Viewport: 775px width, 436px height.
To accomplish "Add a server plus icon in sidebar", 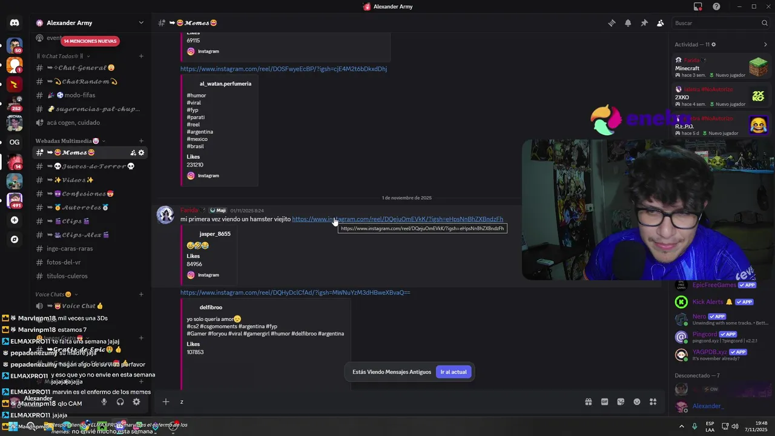I will pyautogui.click(x=15, y=220).
